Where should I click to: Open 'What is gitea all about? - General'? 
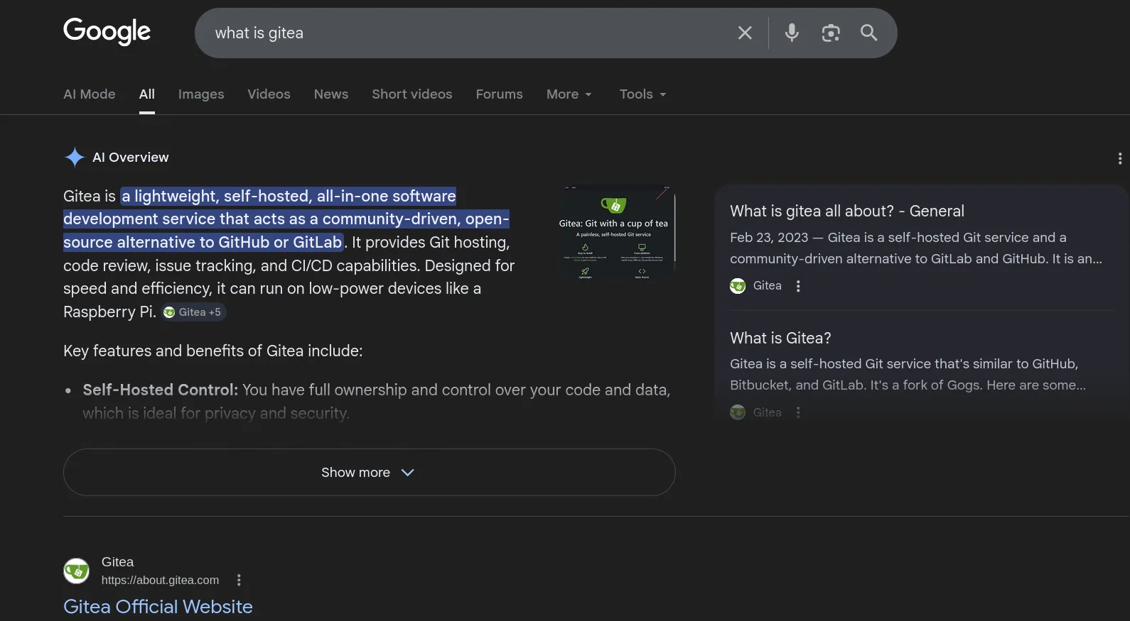(847, 211)
